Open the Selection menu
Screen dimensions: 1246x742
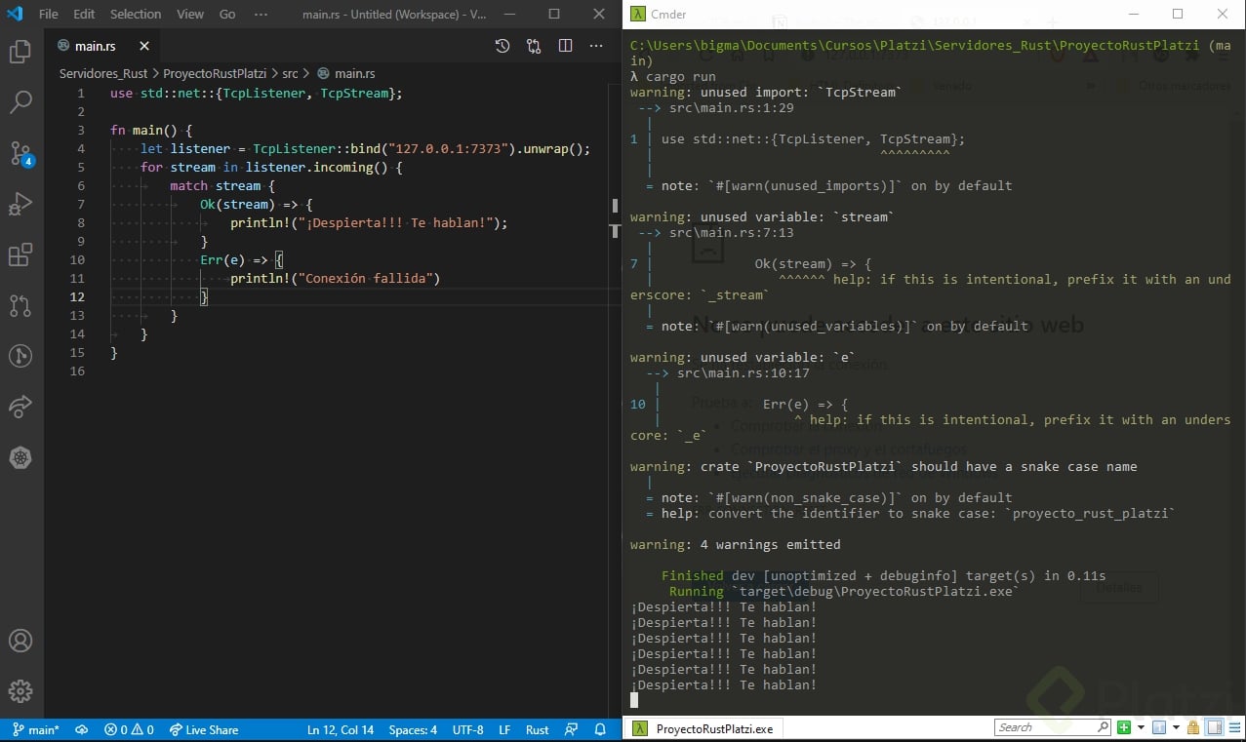(x=136, y=15)
